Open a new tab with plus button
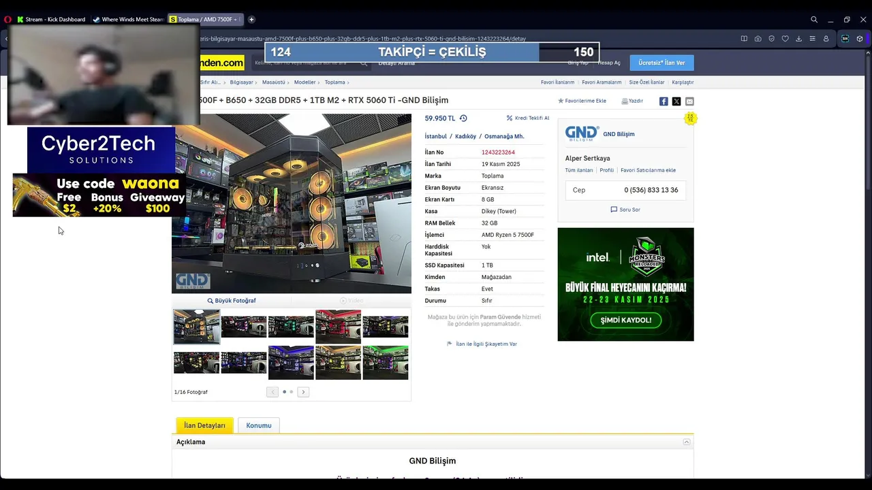872x490 pixels. (x=251, y=20)
